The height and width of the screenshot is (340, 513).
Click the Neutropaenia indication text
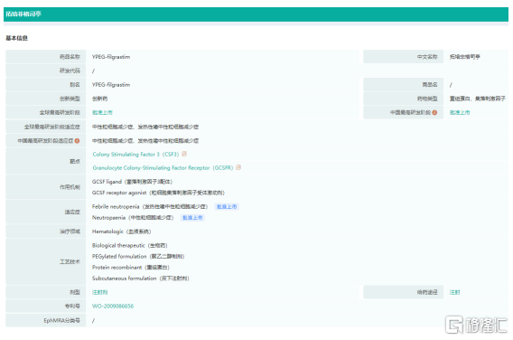[133, 218]
